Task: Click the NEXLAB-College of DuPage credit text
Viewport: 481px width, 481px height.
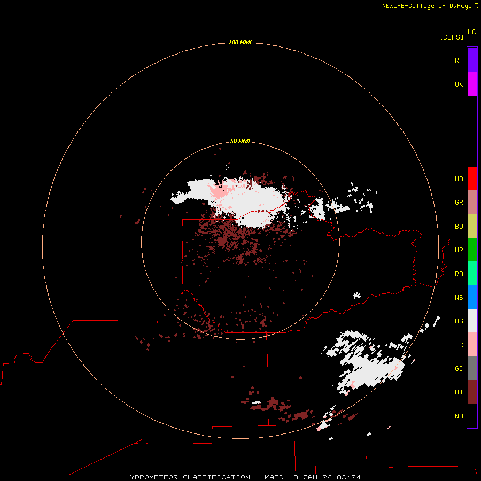Action: [430, 6]
